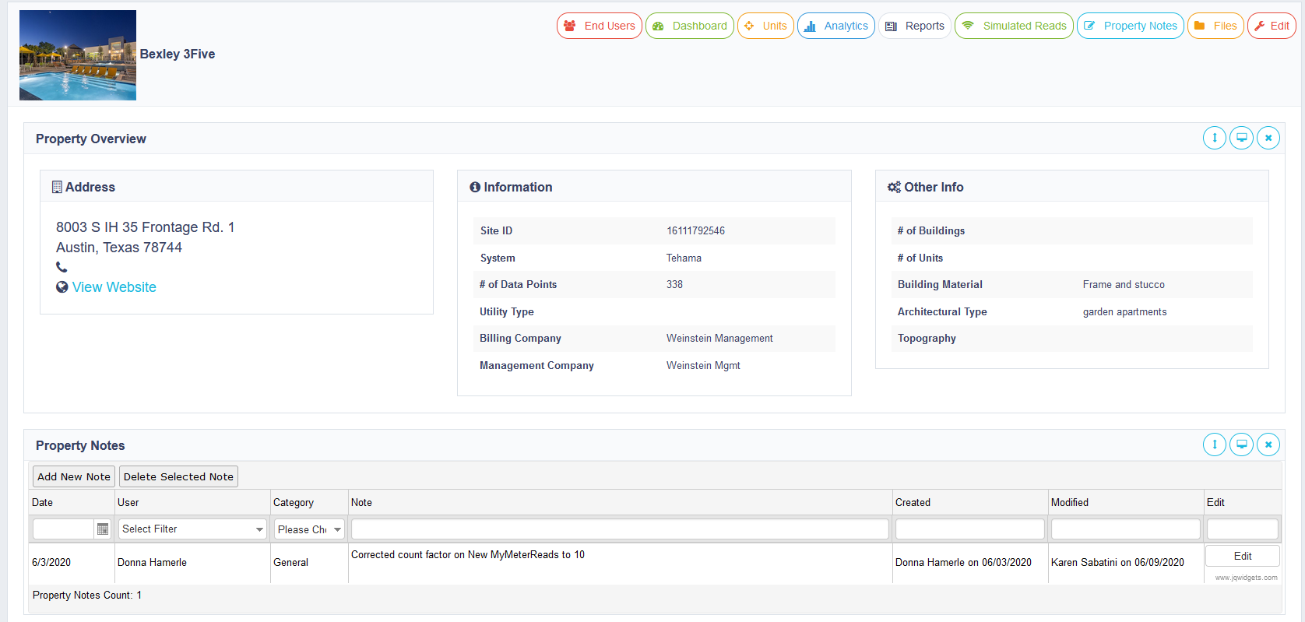Click the globe icon beside View Website
The height and width of the screenshot is (622, 1305).
(x=62, y=287)
